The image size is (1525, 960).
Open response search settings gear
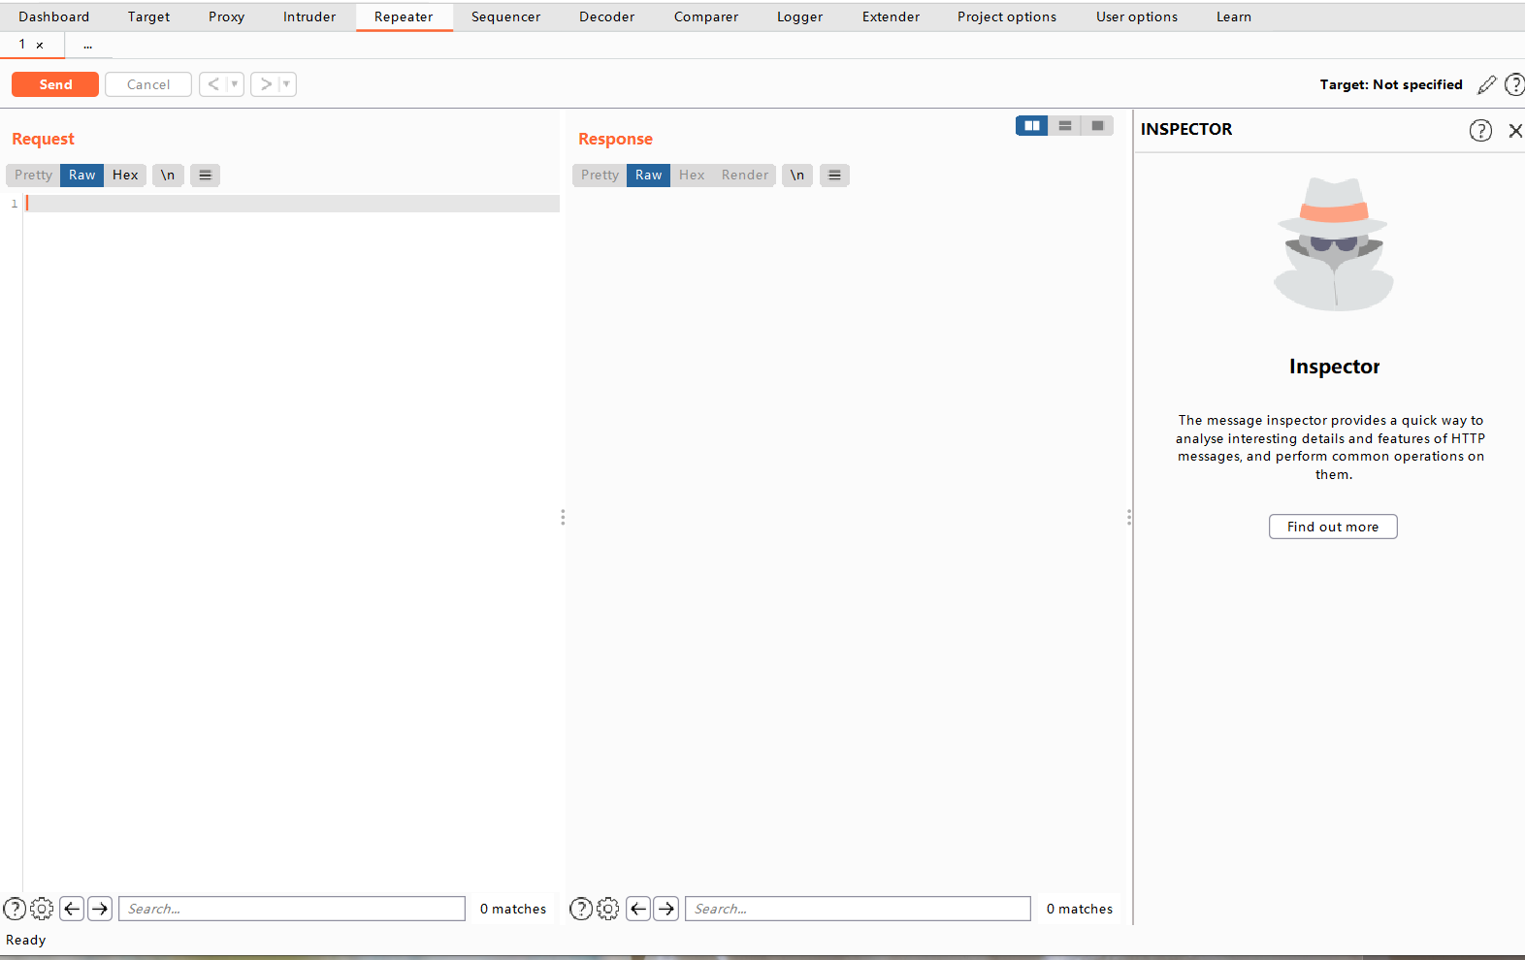pyautogui.click(x=607, y=909)
